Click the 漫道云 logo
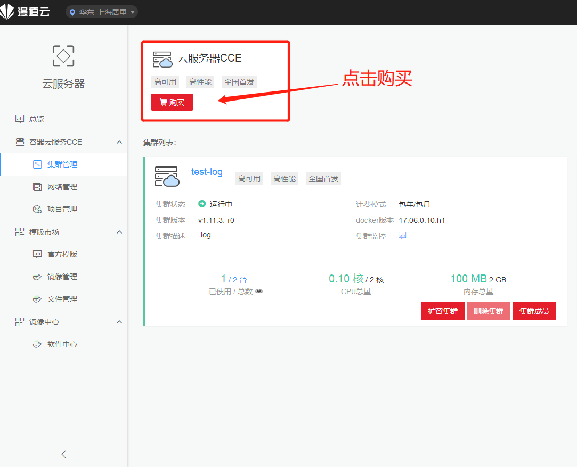 click(x=25, y=12)
